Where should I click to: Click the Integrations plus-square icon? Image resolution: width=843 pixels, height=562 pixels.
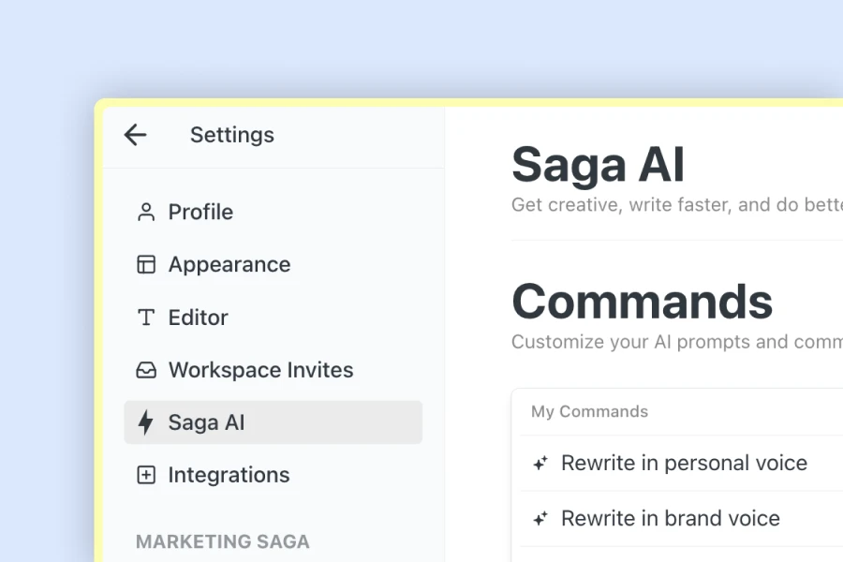point(145,475)
